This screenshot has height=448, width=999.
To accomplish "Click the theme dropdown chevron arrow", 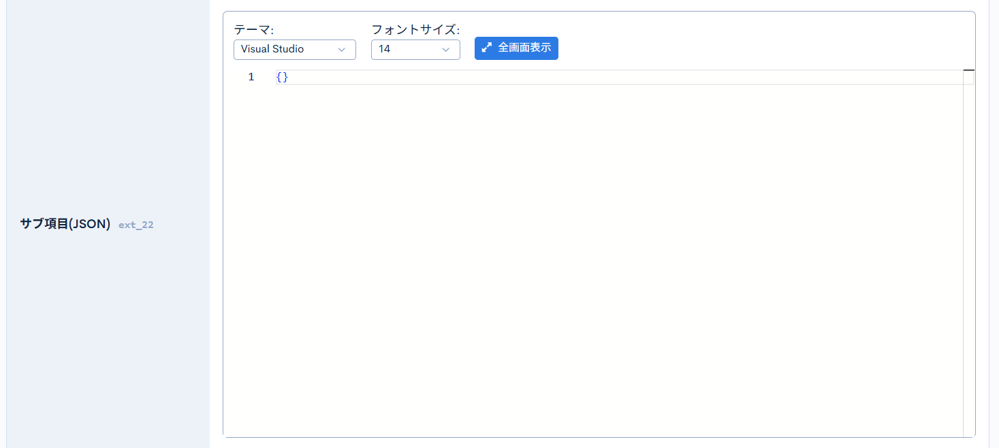I will tap(341, 49).
